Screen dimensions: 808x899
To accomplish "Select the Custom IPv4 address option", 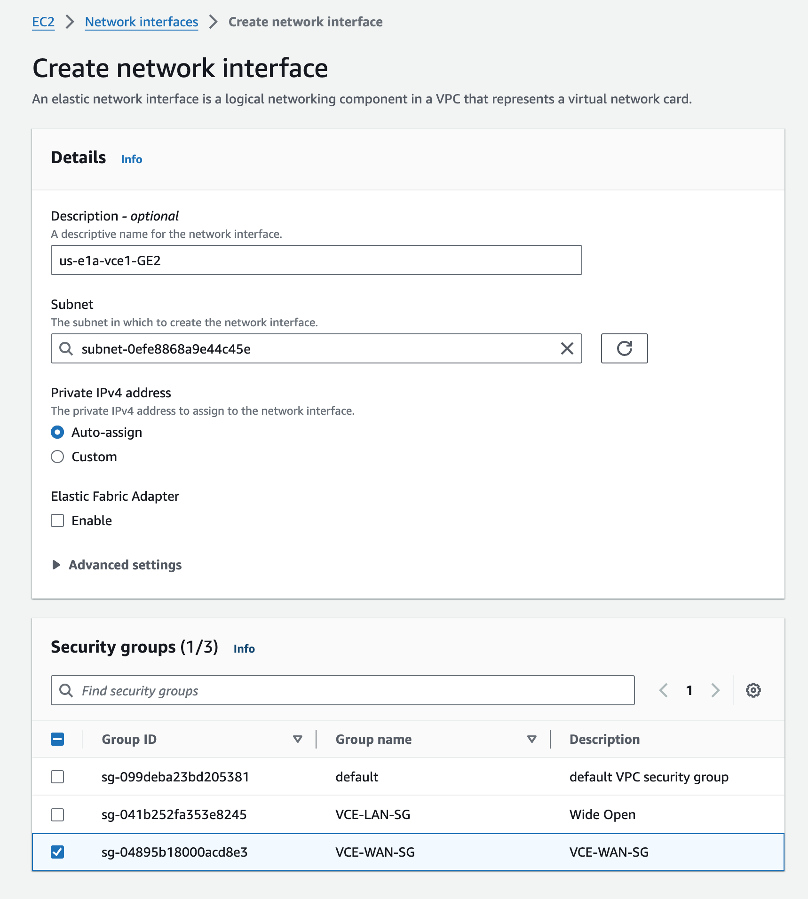I will pyautogui.click(x=57, y=457).
